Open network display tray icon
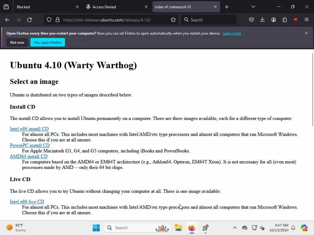The width and height of the screenshot is (314, 235). click(x=254, y=228)
